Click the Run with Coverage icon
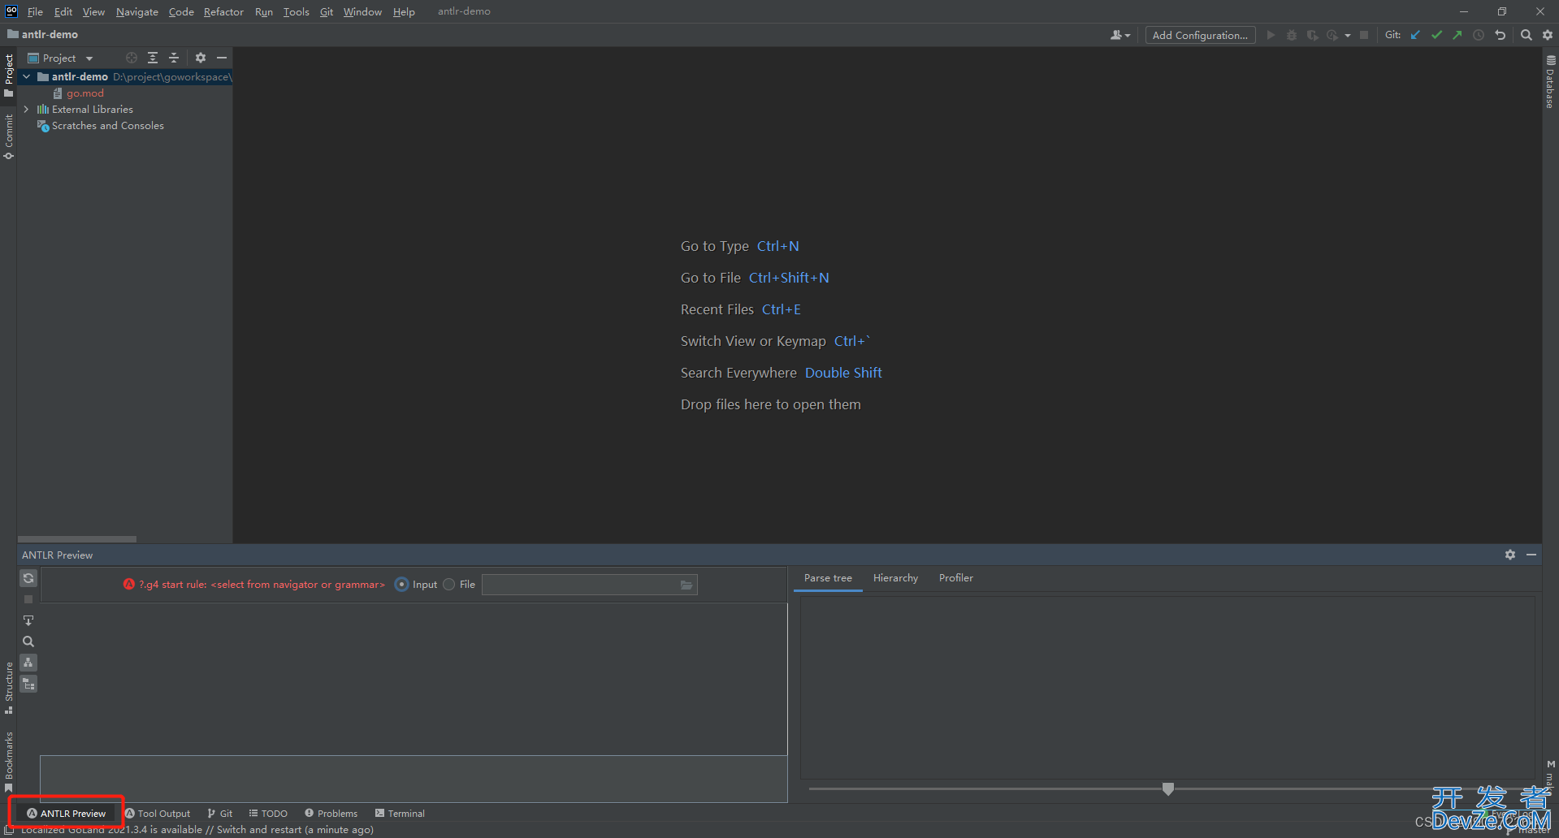The width and height of the screenshot is (1559, 838). [1312, 35]
